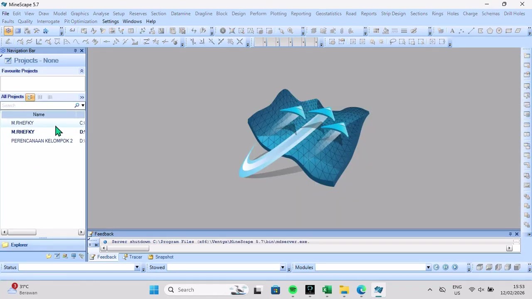This screenshot has width=532, height=299.
Task: Click the taskbar Search box
Action: pos(207,289)
